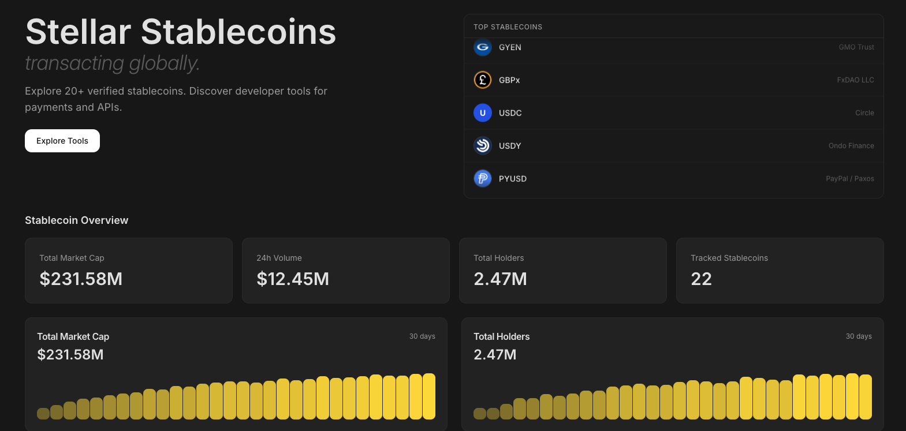Click the Tracked Stablecoins card
Screen dimensions: 906x431
780,271
